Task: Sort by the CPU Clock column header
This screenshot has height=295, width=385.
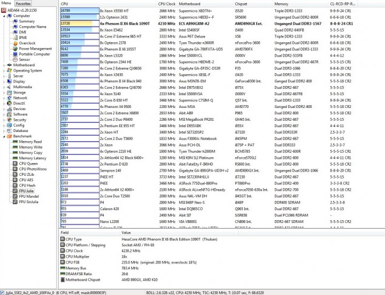Action: tap(167, 4)
